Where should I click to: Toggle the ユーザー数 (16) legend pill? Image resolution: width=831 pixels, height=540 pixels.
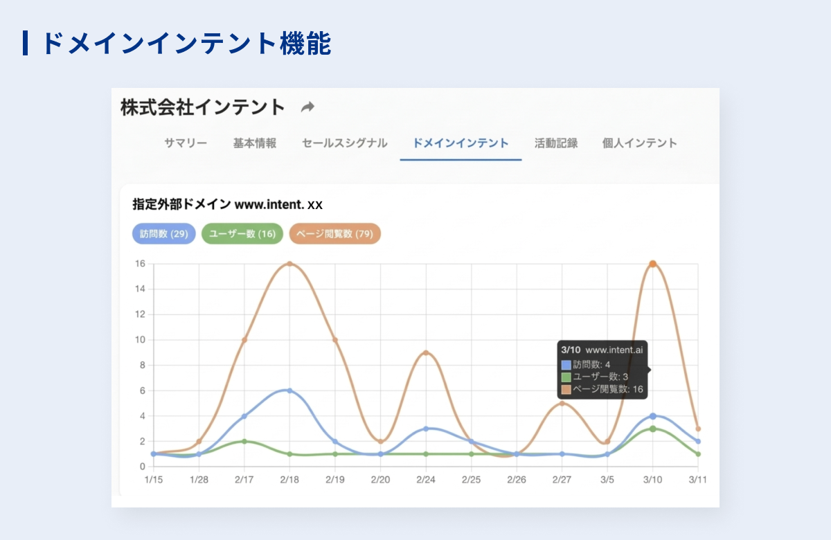click(242, 234)
